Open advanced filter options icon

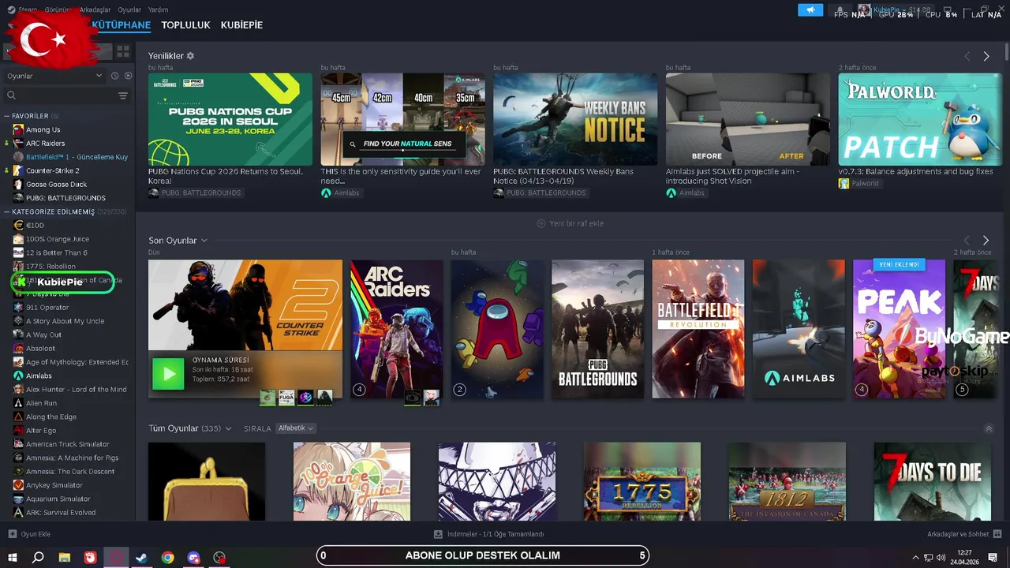pos(123,95)
